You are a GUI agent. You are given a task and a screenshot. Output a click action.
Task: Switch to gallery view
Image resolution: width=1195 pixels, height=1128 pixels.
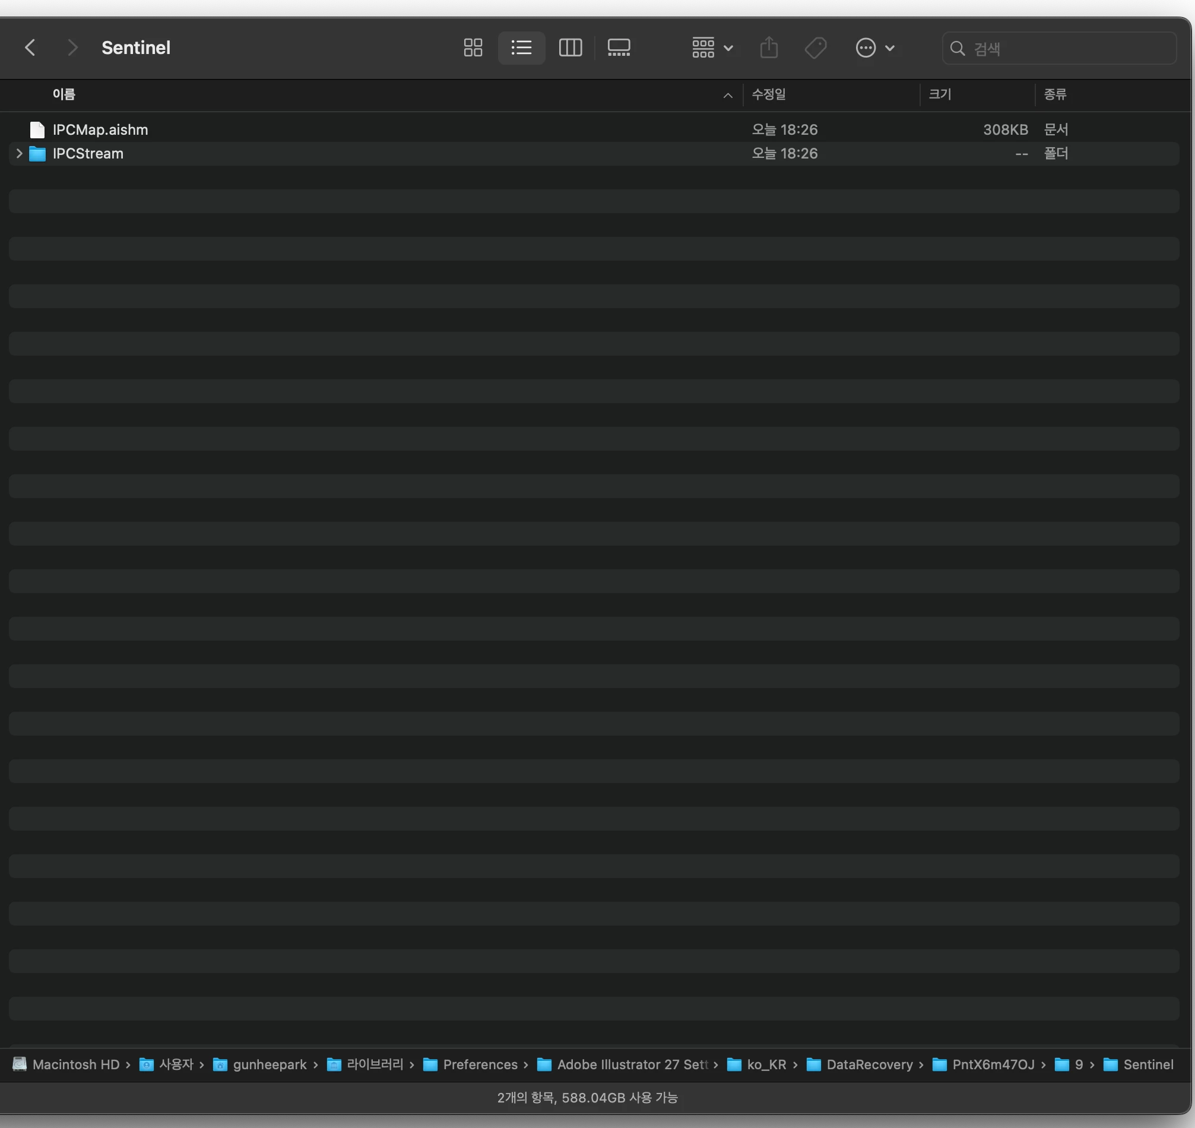pos(619,47)
